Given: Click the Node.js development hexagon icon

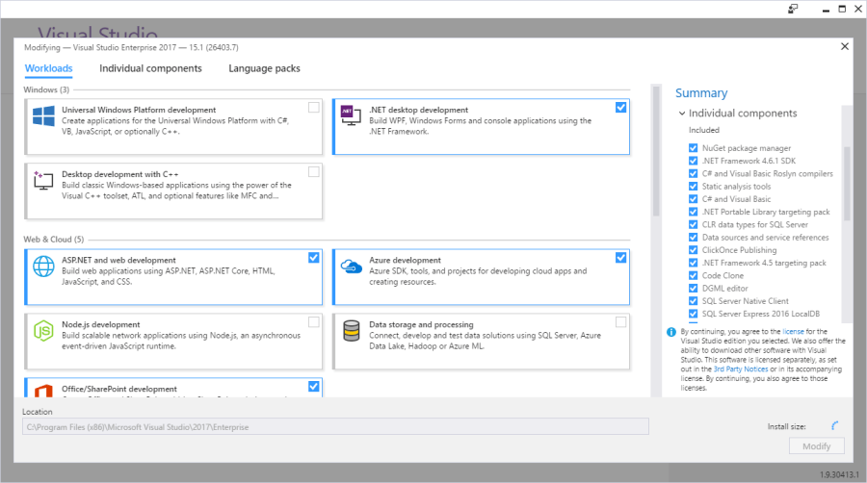Looking at the screenshot, I should (x=43, y=331).
